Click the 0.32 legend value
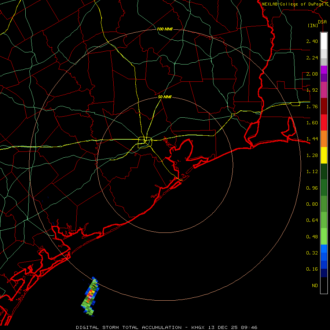This screenshot has width=330, height=330. tap(312, 253)
